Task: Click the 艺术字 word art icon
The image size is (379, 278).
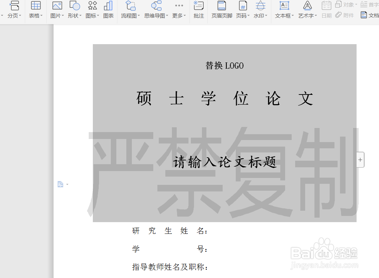Action: point(308,6)
